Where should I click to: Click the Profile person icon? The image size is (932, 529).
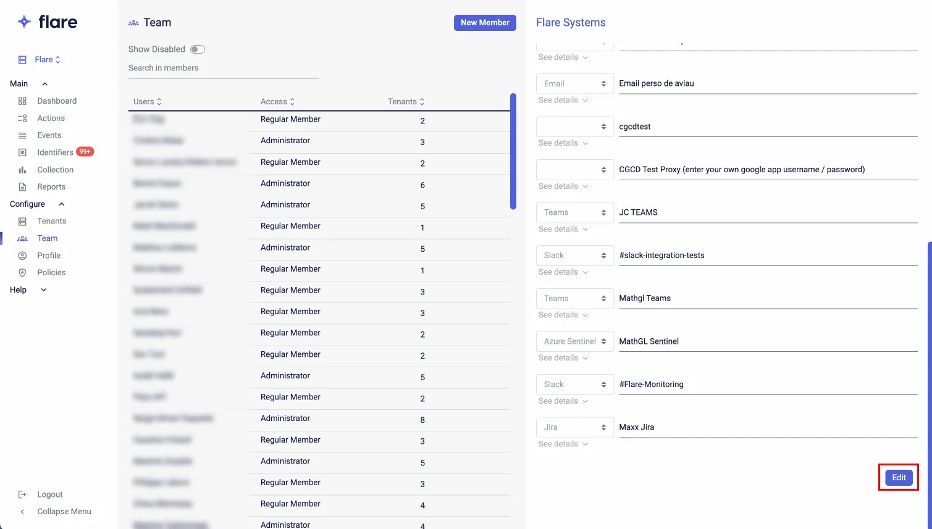pos(22,256)
